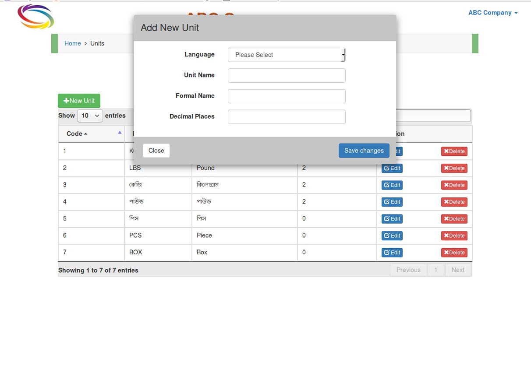
Task: Click 'Showing 1 to 7 of 7 entries' text
Action: 98,271
